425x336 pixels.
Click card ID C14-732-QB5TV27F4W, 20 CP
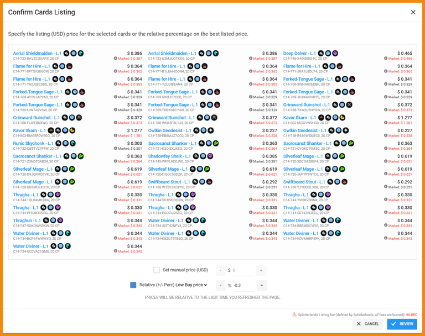click(x=36, y=148)
